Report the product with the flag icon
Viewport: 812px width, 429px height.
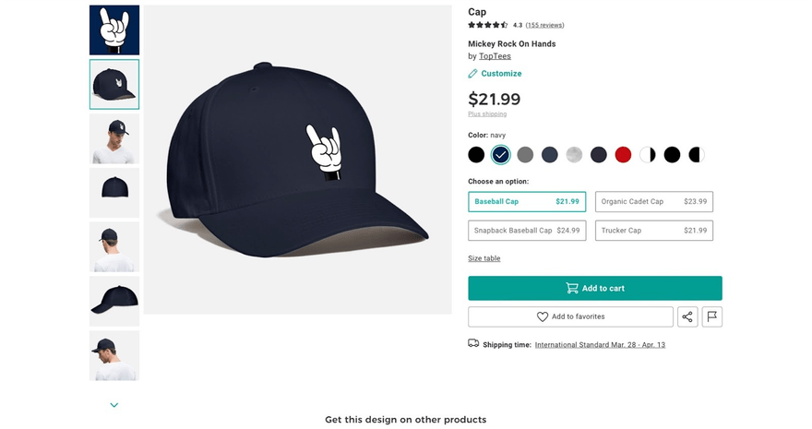711,316
